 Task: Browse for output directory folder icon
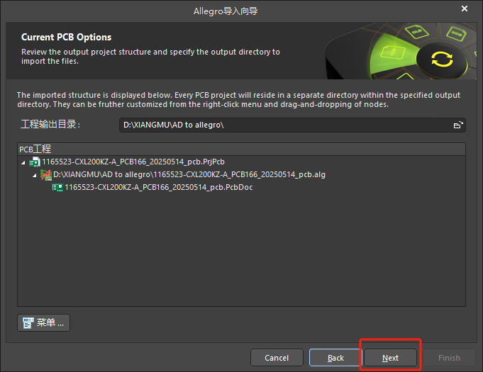458,125
